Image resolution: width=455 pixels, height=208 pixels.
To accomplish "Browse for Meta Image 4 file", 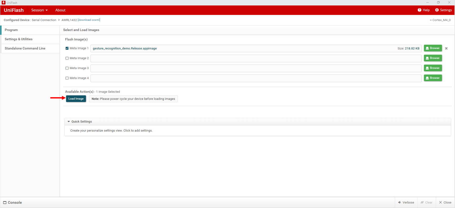I will [433, 78].
